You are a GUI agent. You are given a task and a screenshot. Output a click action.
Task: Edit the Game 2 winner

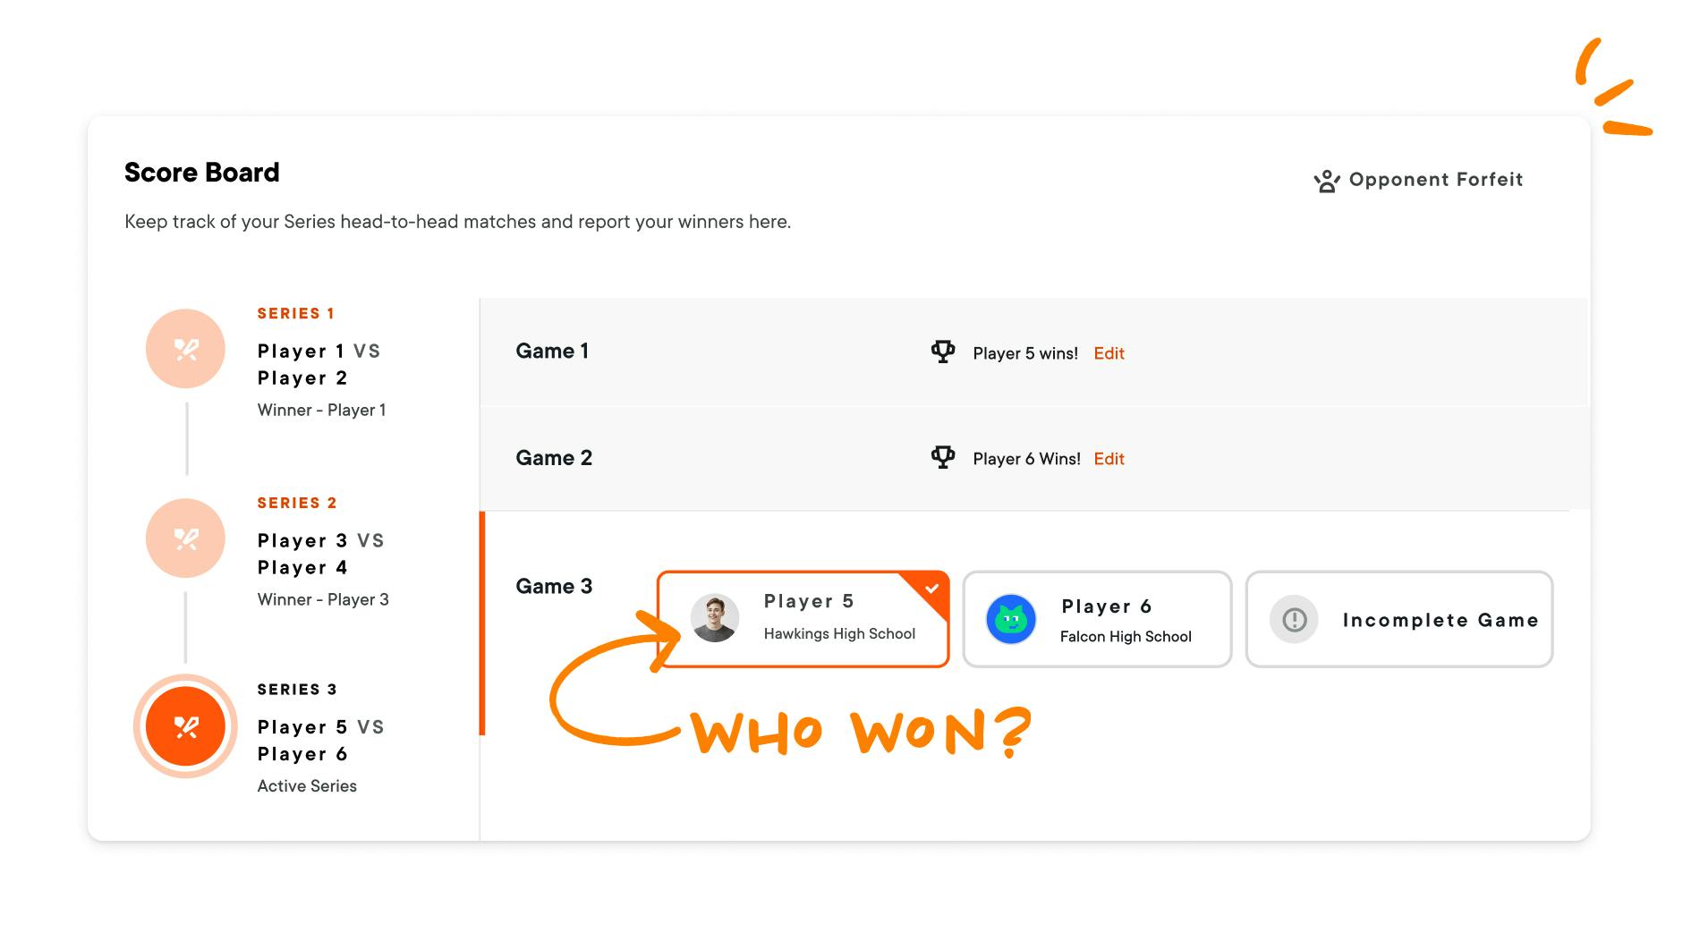[1109, 459]
